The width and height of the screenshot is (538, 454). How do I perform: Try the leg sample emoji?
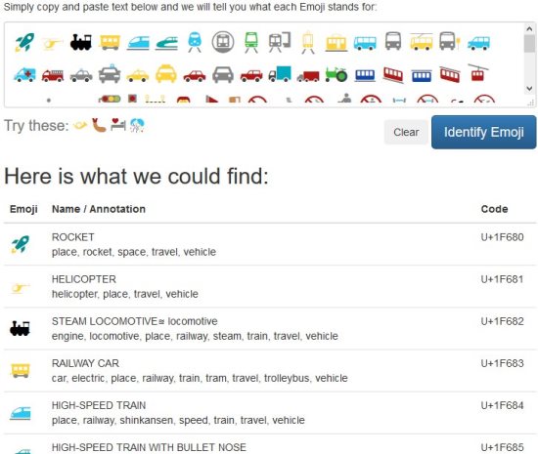point(99,125)
